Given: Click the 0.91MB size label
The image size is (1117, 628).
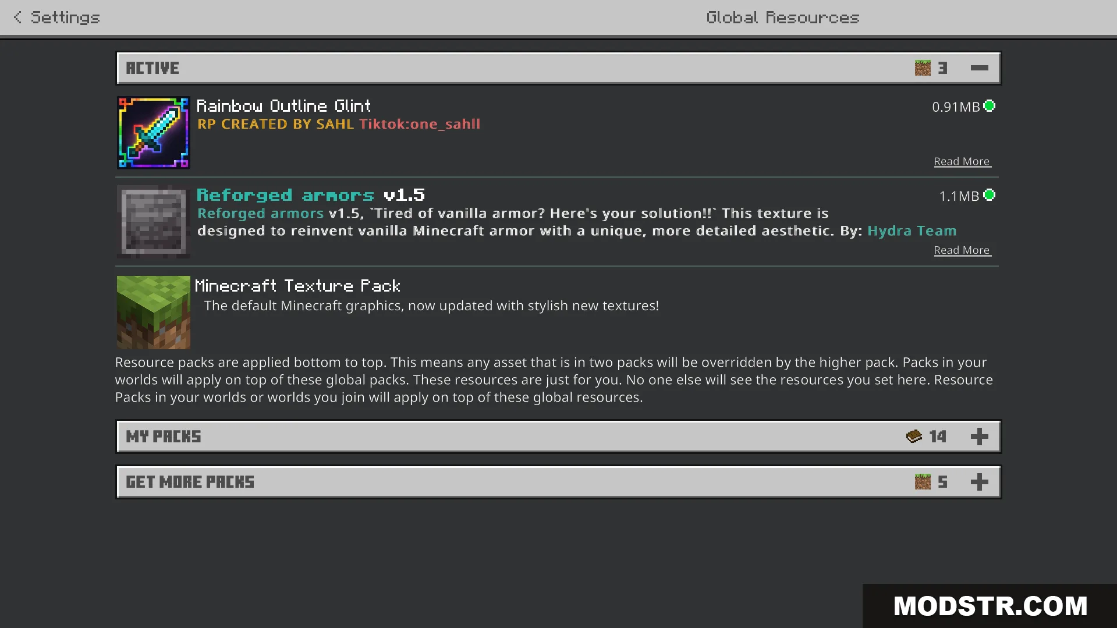Looking at the screenshot, I should (x=956, y=107).
